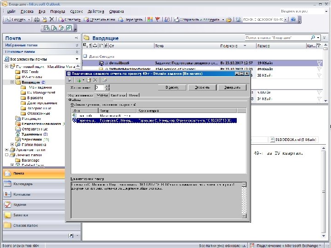Click Ответить reply button
Screen dimensions: 331x248
coord(69,20)
